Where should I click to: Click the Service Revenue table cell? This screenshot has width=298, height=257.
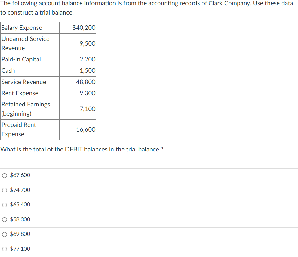coord(24,82)
